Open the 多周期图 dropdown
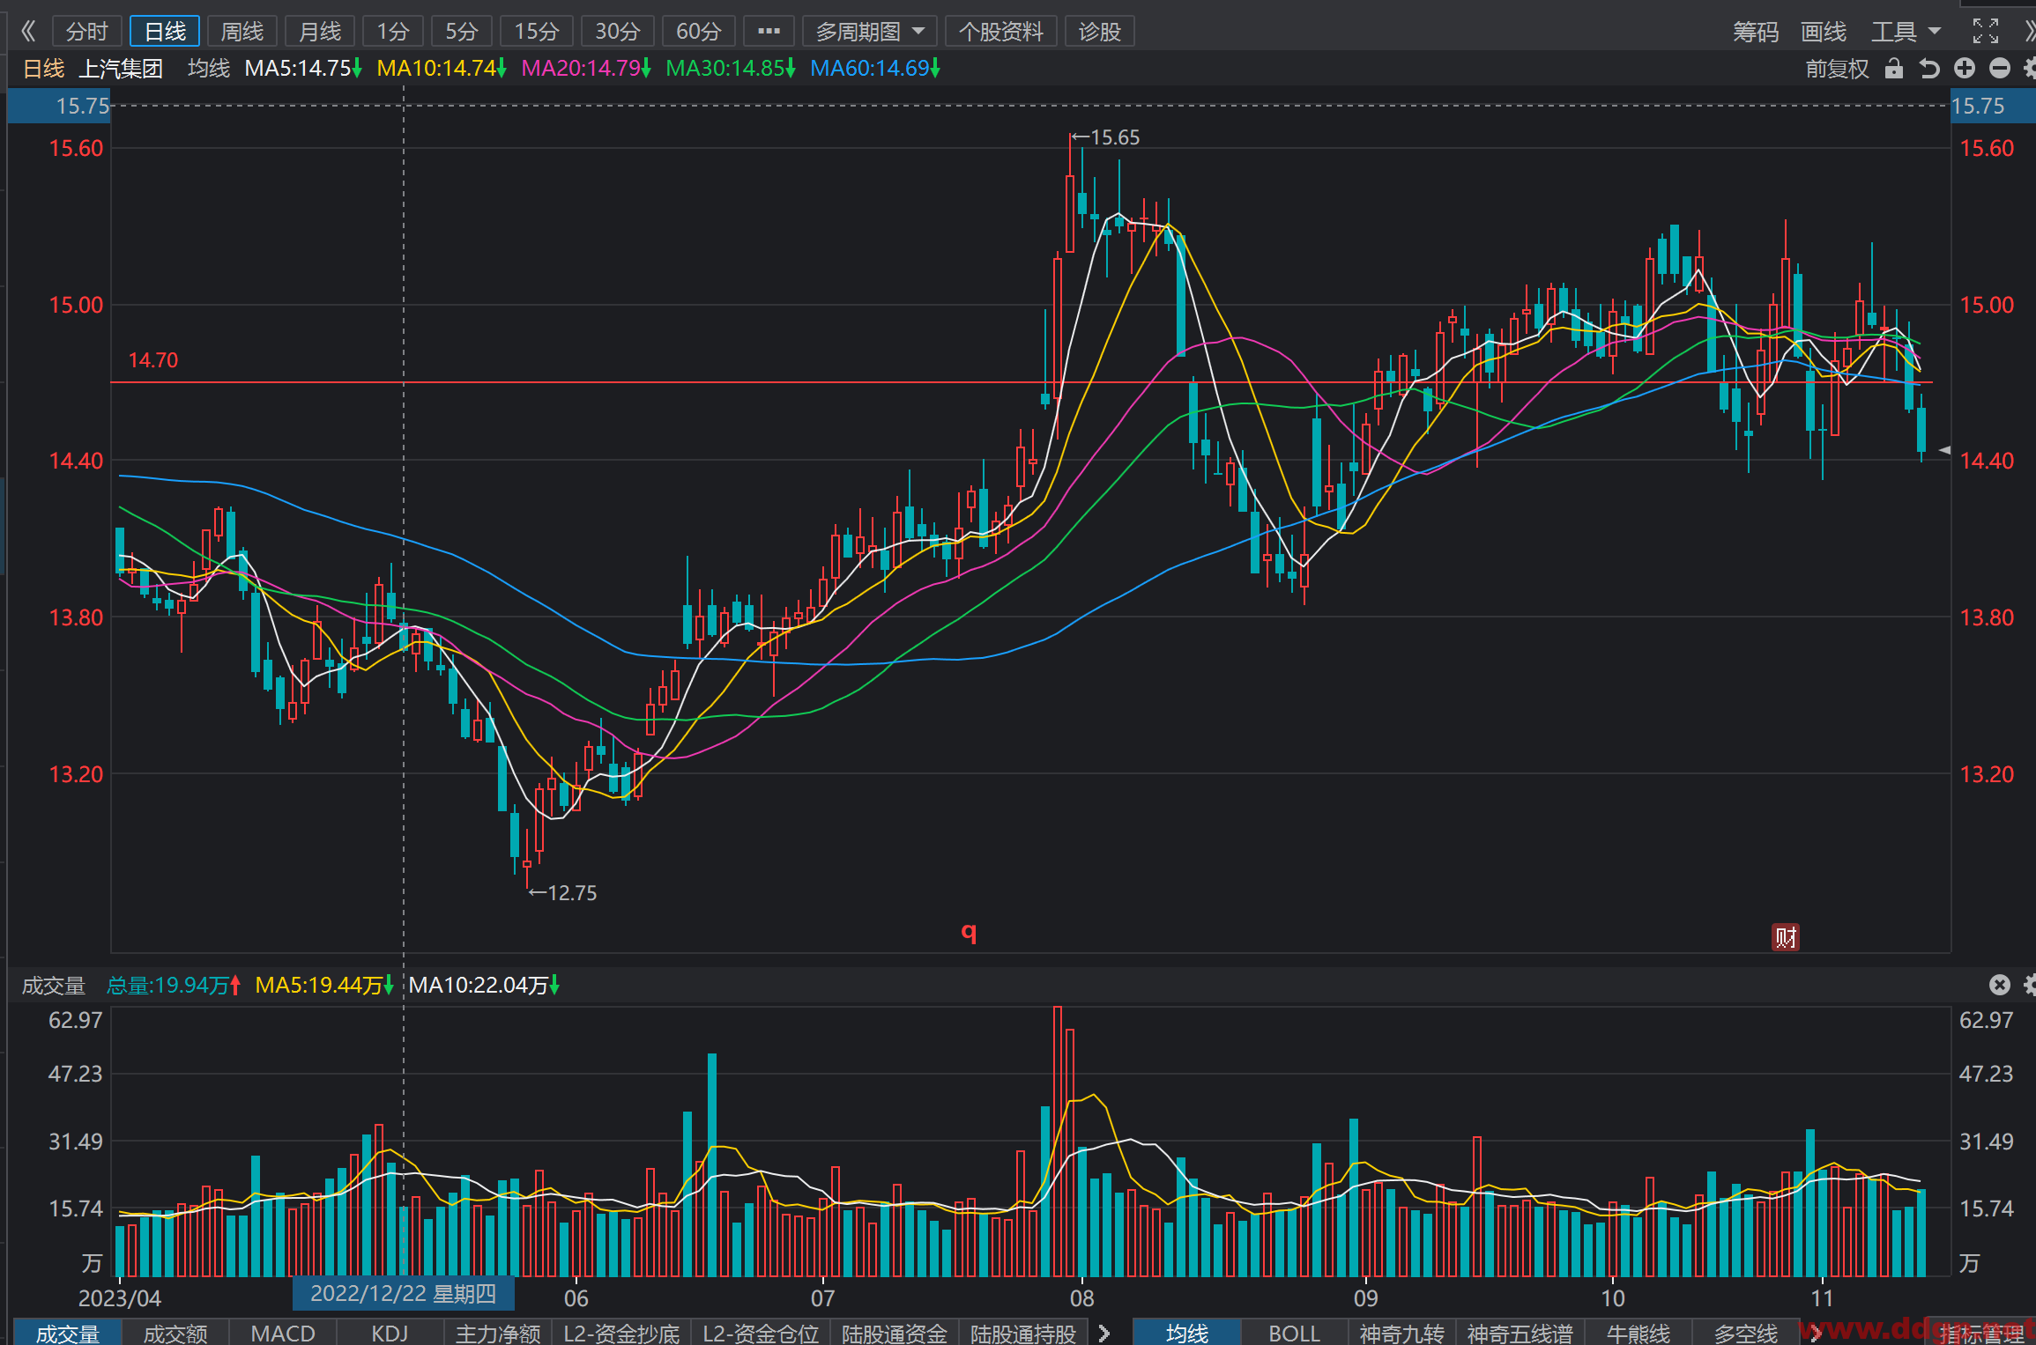Screen dimensions: 2036x1345 (869, 32)
